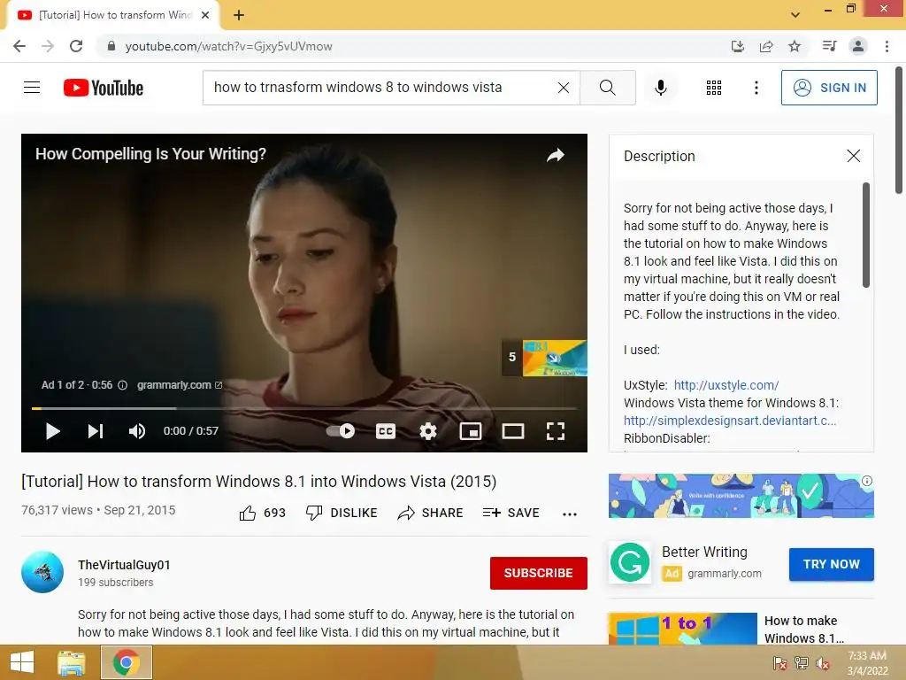Viewport: 906px width, 680px height.
Task: Toggle theater mode view
Action: point(512,431)
